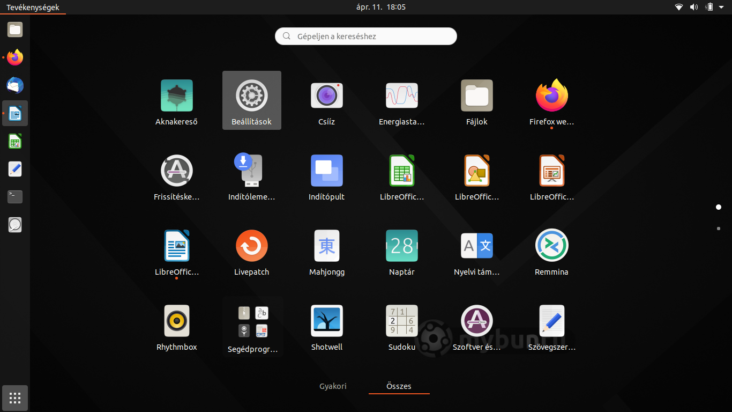
Task: Open the Aknakereső minesweeper game
Action: tap(177, 100)
